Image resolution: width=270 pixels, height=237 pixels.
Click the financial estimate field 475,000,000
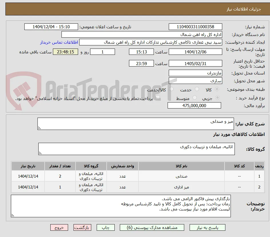[194, 105]
